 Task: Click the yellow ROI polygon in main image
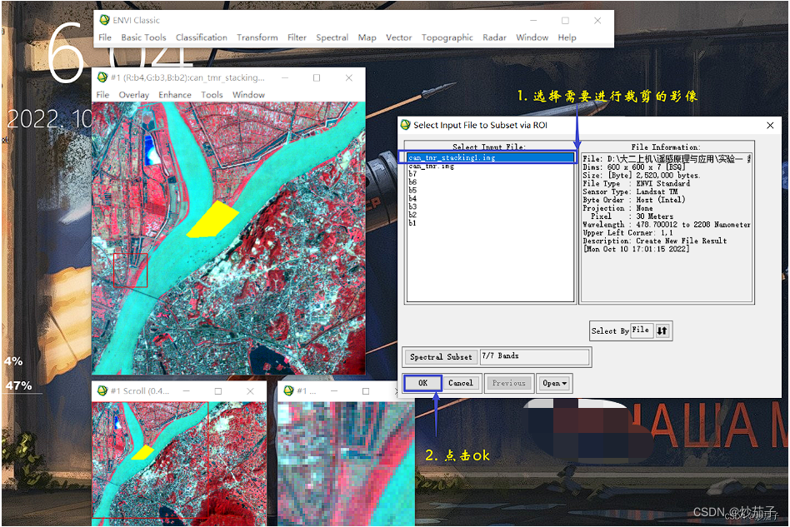click(x=213, y=220)
